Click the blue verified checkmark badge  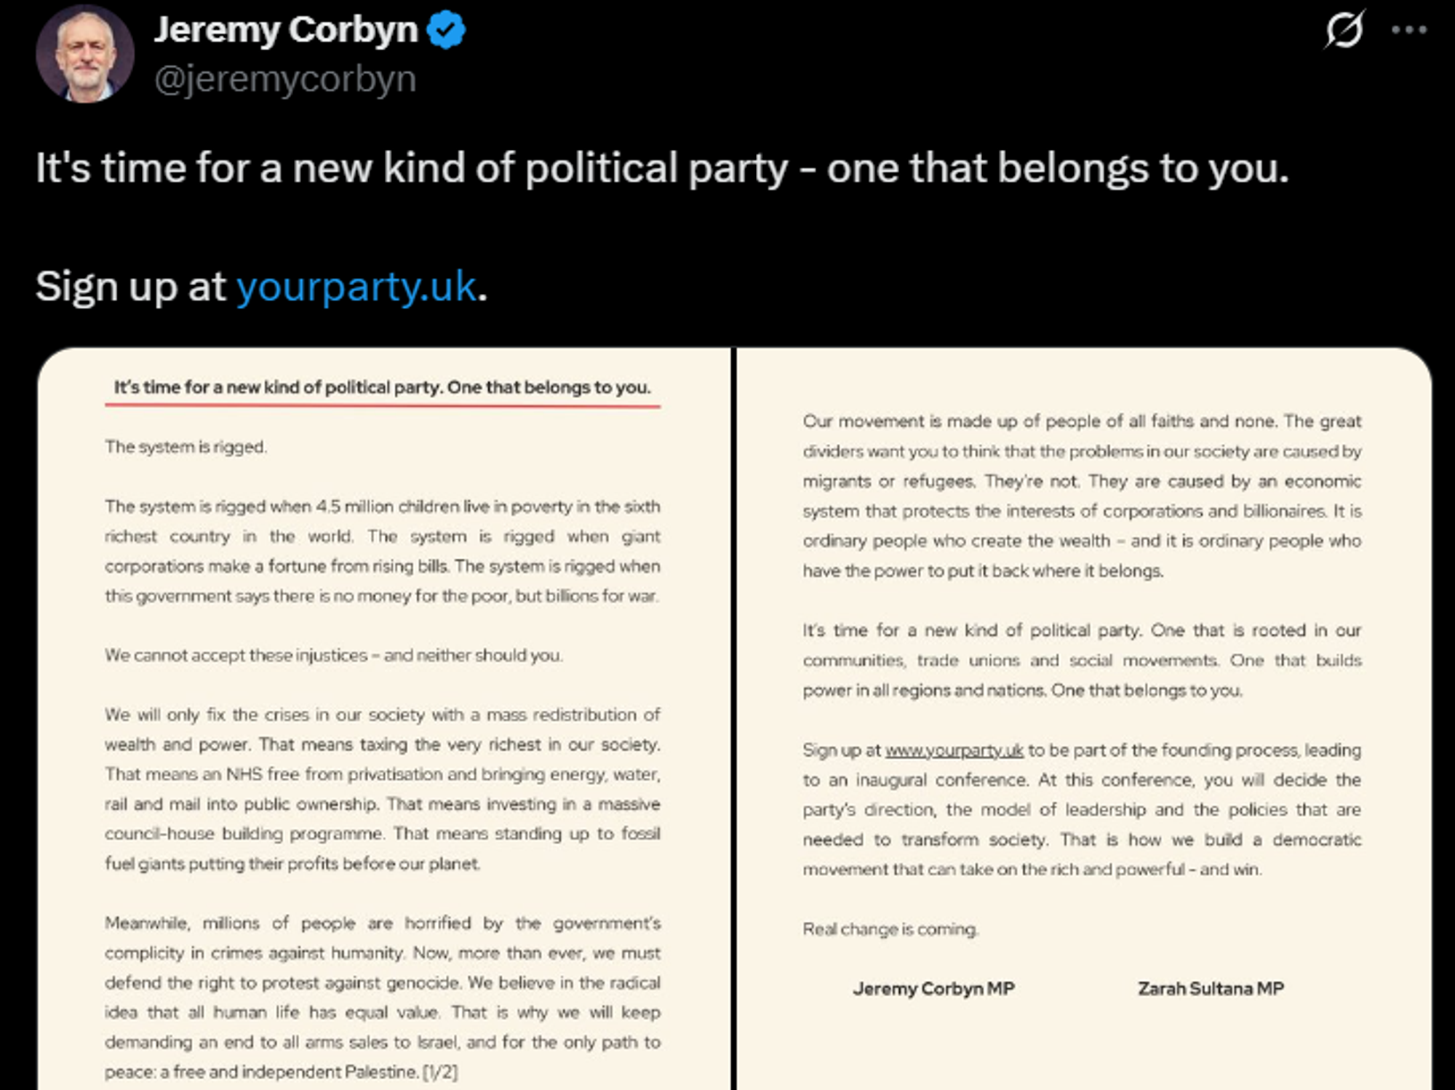coord(446,30)
